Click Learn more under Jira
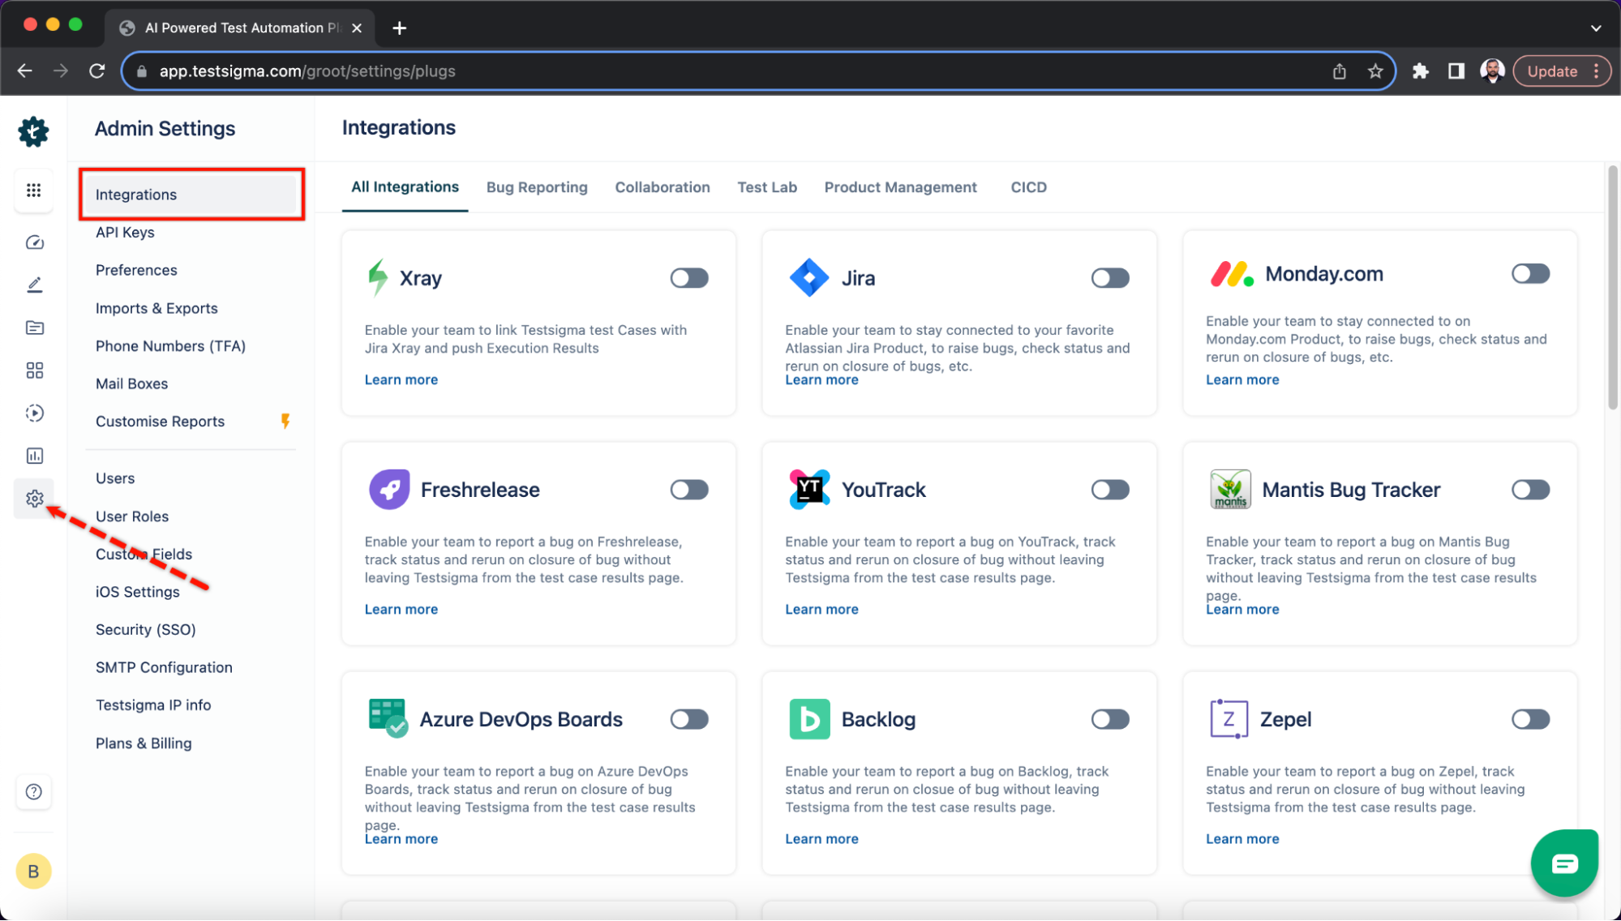Screen dimensions: 1621x921 pos(821,379)
